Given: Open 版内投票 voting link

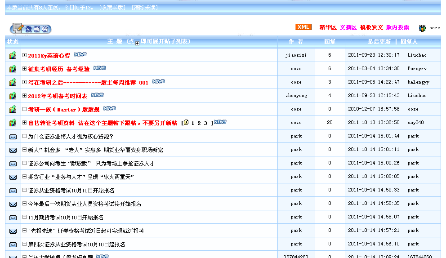Looking at the screenshot, I should pyautogui.click(x=397, y=27).
